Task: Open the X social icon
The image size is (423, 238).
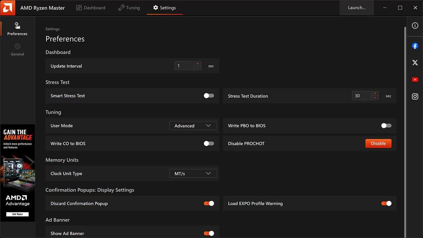Action: 415,63
